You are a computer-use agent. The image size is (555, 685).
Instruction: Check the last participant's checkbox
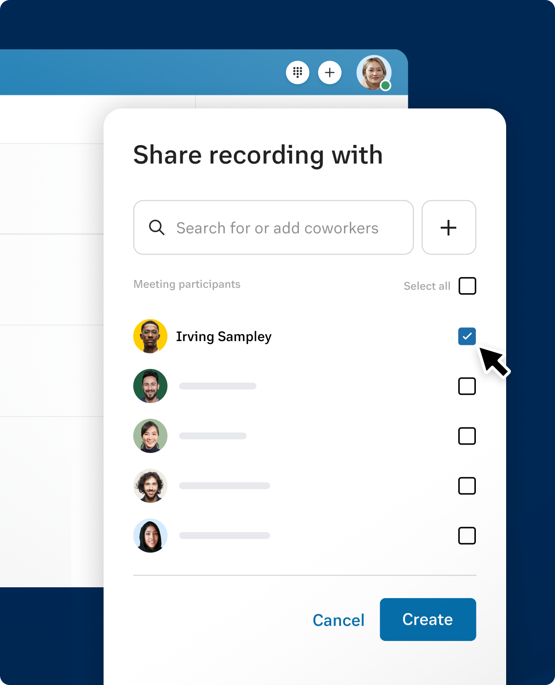[467, 535]
